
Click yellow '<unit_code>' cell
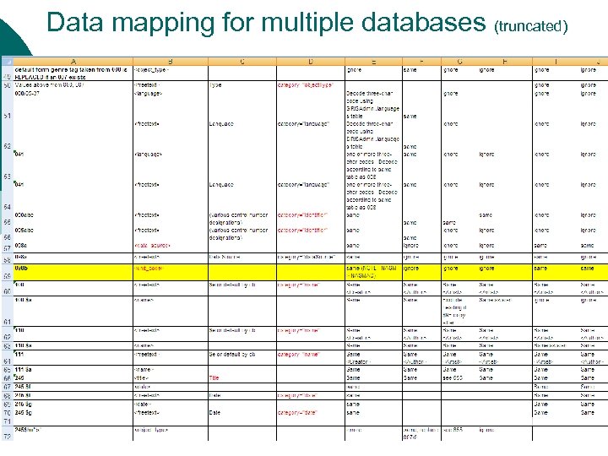pyautogui.click(x=171, y=273)
